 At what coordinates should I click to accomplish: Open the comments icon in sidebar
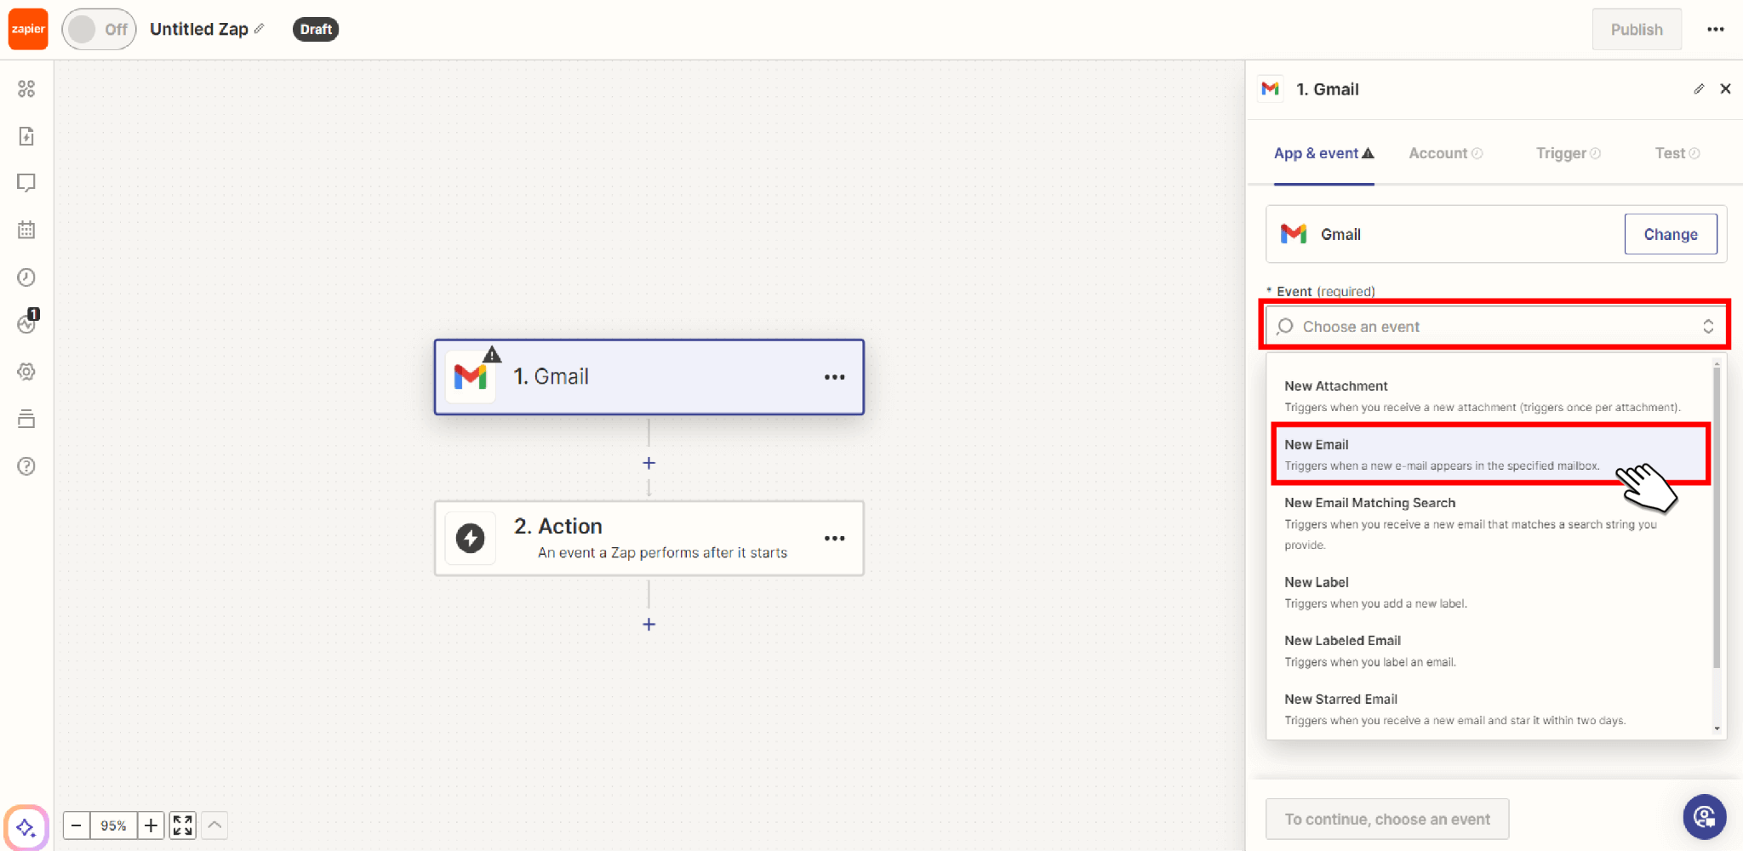(x=26, y=183)
